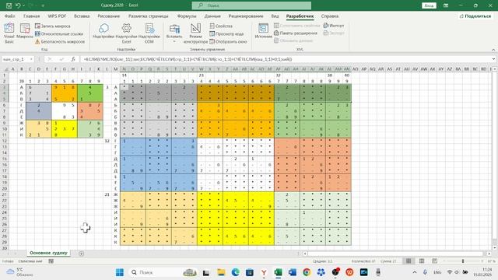
Task: Zoom out with minus button
Action: tap(444, 261)
